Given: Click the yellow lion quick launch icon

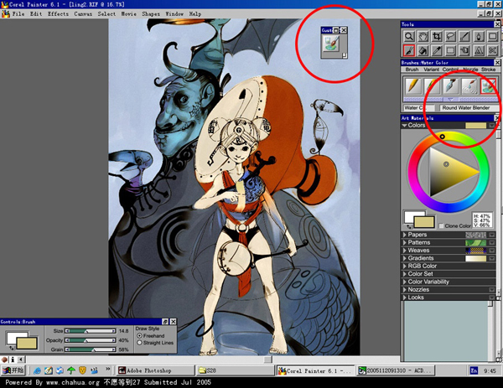Looking at the screenshot, I should pyautogui.click(x=82, y=370).
